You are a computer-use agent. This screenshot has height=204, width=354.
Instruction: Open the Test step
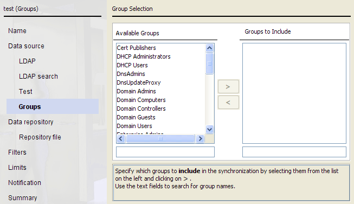coord(25,92)
